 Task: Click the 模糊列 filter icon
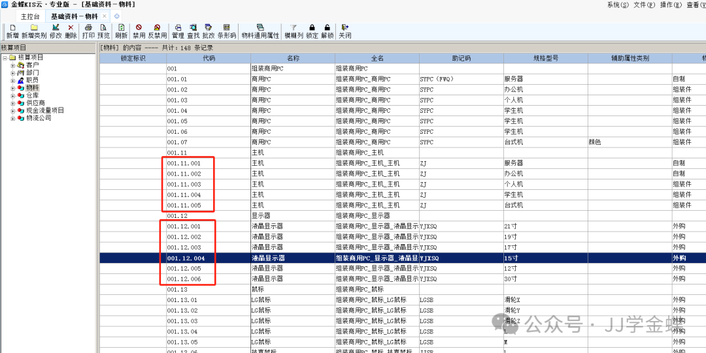coord(294,28)
